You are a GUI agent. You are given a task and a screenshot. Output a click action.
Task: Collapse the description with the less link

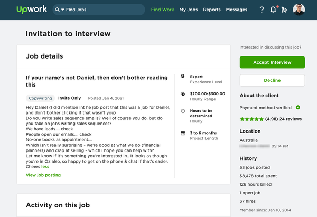point(45,167)
